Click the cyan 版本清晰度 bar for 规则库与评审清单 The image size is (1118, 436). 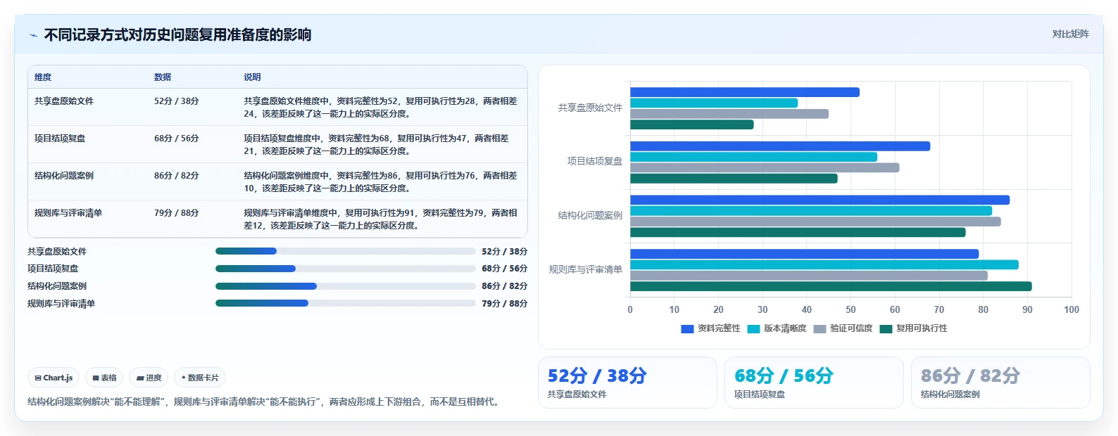(824, 264)
